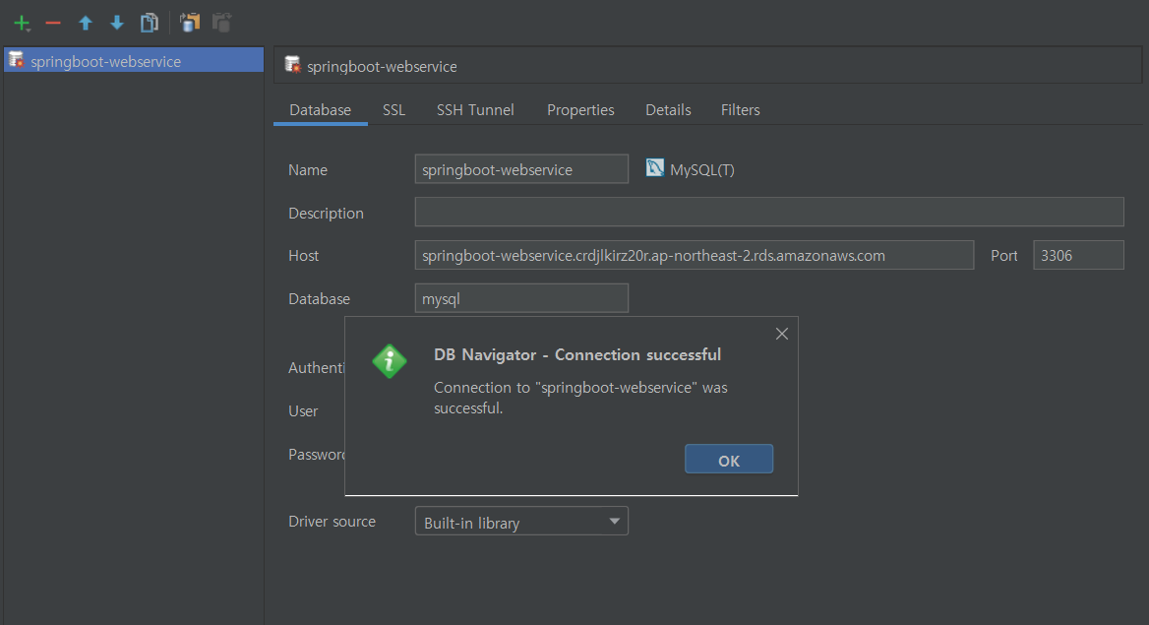Add a new connection with the plus icon

pos(22,24)
